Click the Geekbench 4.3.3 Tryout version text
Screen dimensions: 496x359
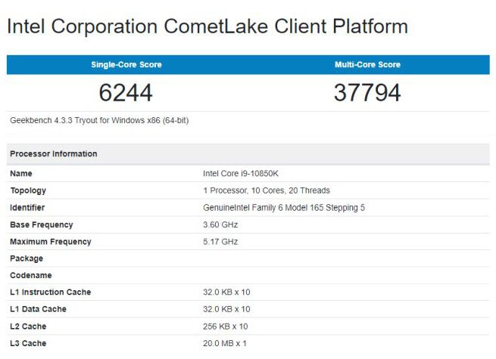point(99,121)
